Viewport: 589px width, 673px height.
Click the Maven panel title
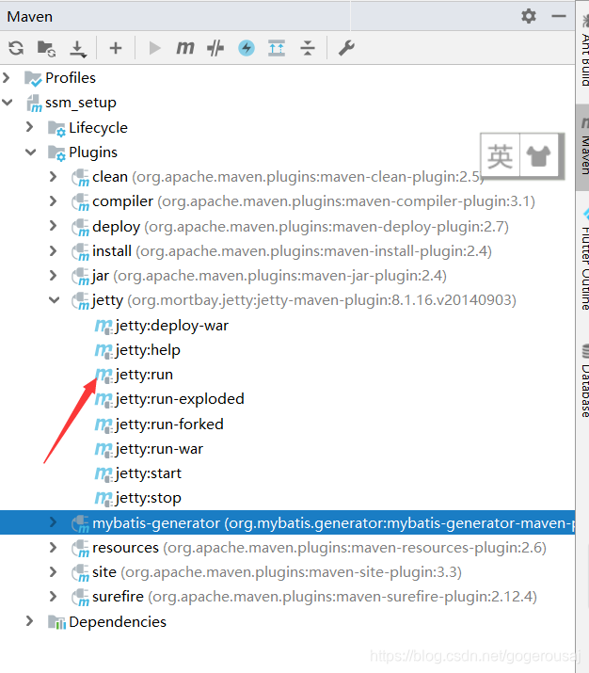pyautogui.click(x=29, y=17)
